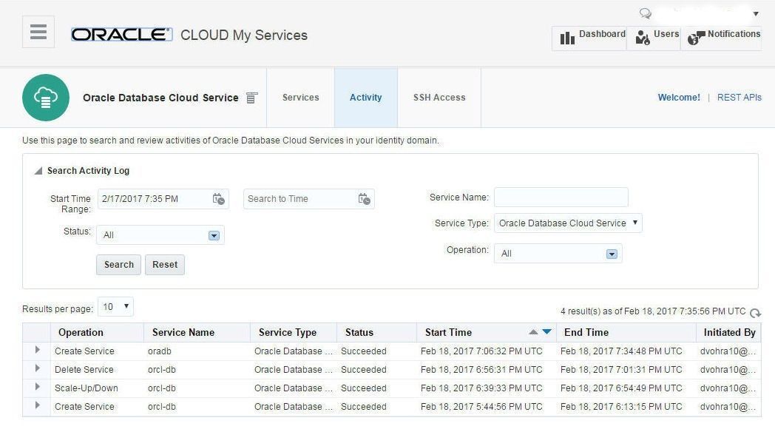Open the Service Type dropdown
Image resolution: width=775 pixels, height=429 pixels.
pos(568,223)
